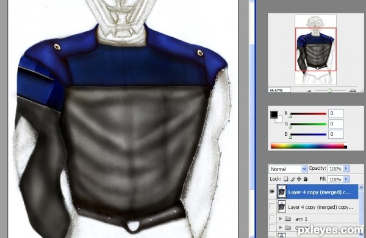Image resolution: width=366 pixels, height=238 pixels.
Task: Click the R value input field
Action: (336, 114)
